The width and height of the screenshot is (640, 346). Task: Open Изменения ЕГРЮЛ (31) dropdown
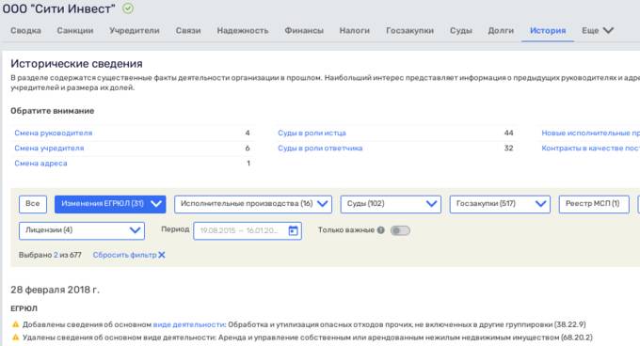pos(110,204)
